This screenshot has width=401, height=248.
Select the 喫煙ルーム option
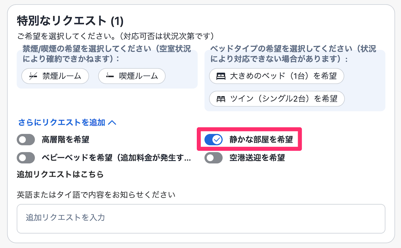[132, 76]
